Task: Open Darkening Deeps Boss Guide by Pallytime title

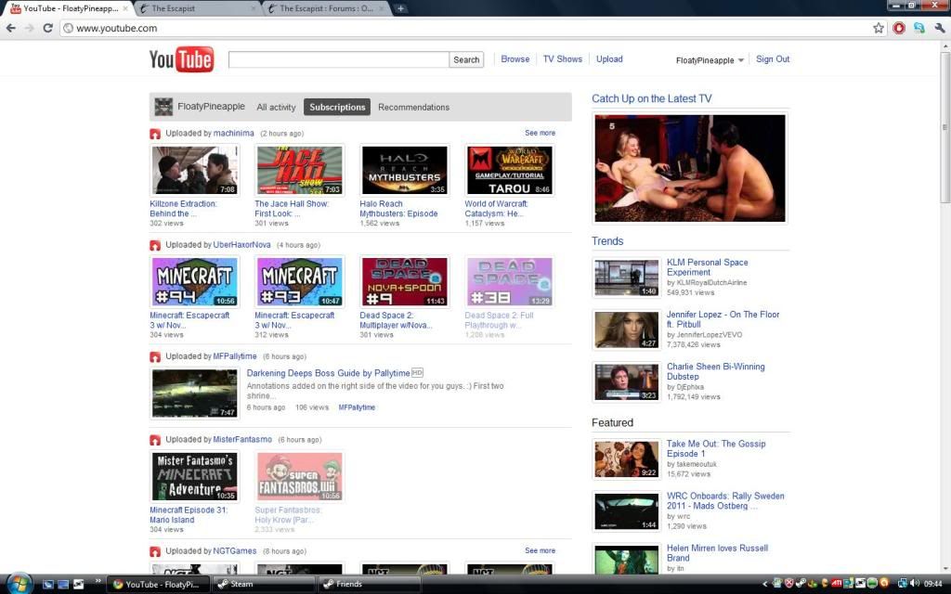Action: click(328, 373)
